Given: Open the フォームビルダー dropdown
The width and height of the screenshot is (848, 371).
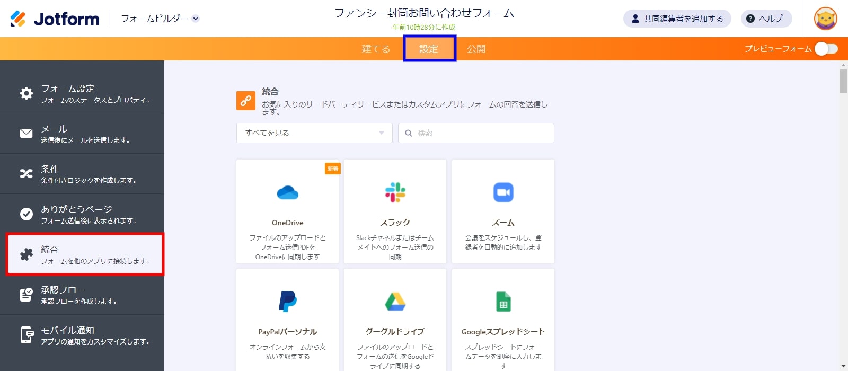Looking at the screenshot, I should click(x=160, y=19).
